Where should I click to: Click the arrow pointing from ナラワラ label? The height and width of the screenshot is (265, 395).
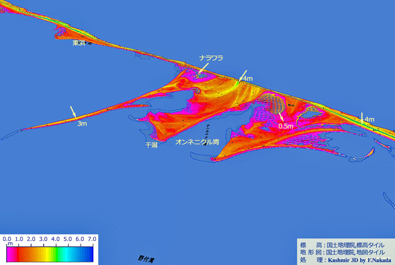click(x=204, y=68)
